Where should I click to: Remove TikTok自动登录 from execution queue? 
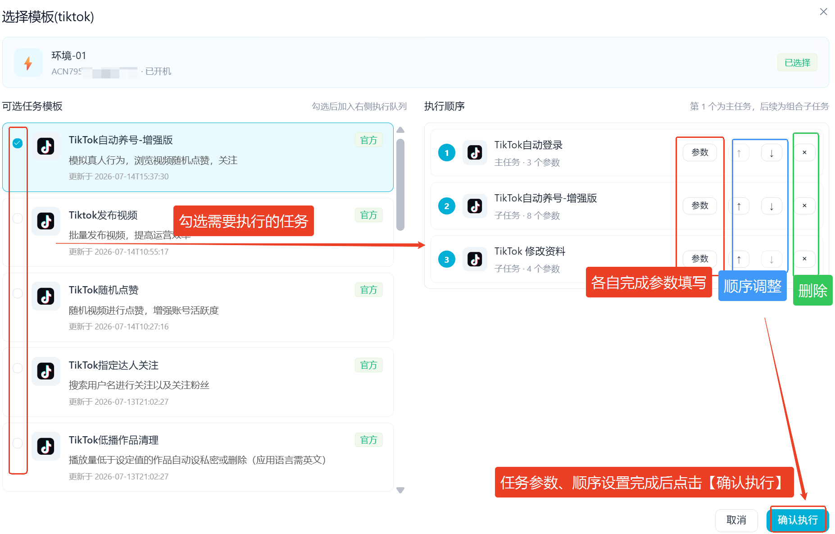click(x=804, y=153)
